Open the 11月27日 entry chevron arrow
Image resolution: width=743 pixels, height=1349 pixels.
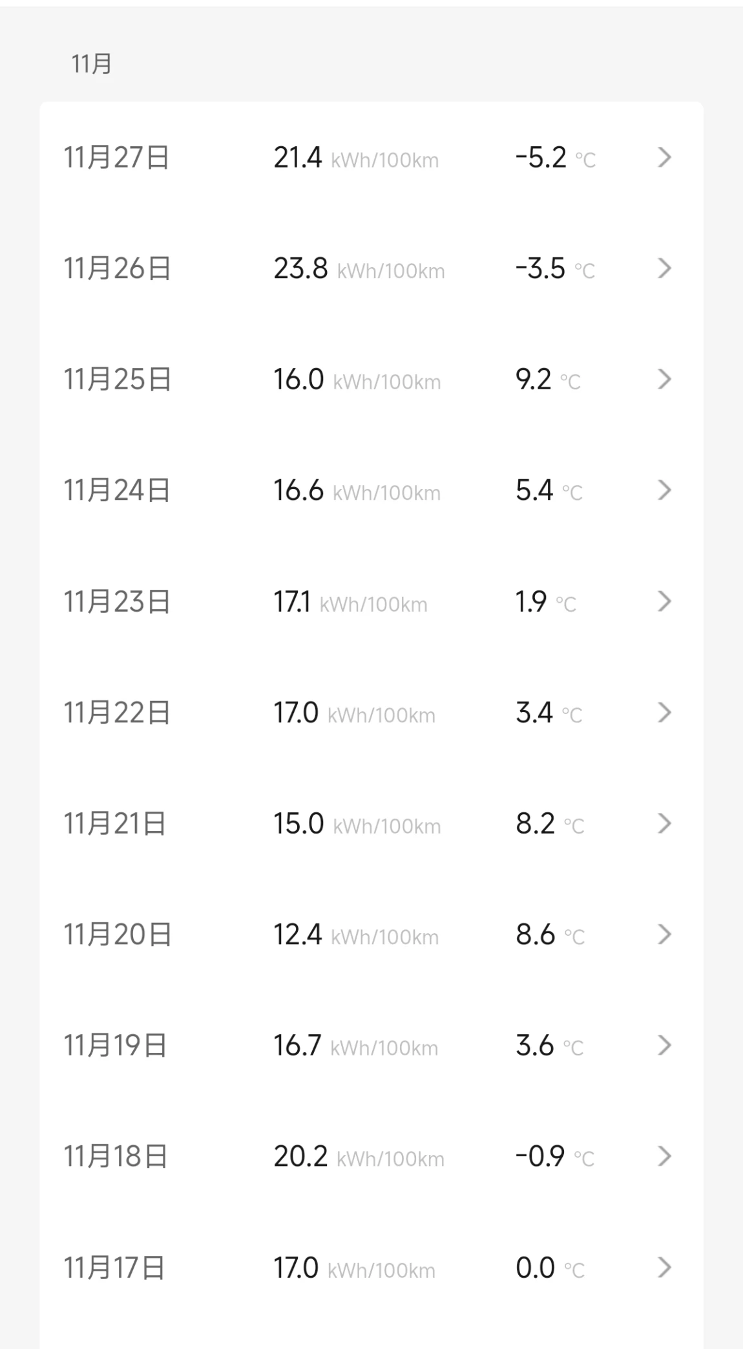tap(664, 157)
